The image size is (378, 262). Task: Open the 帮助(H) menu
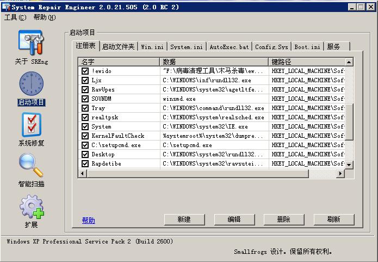click(45, 17)
